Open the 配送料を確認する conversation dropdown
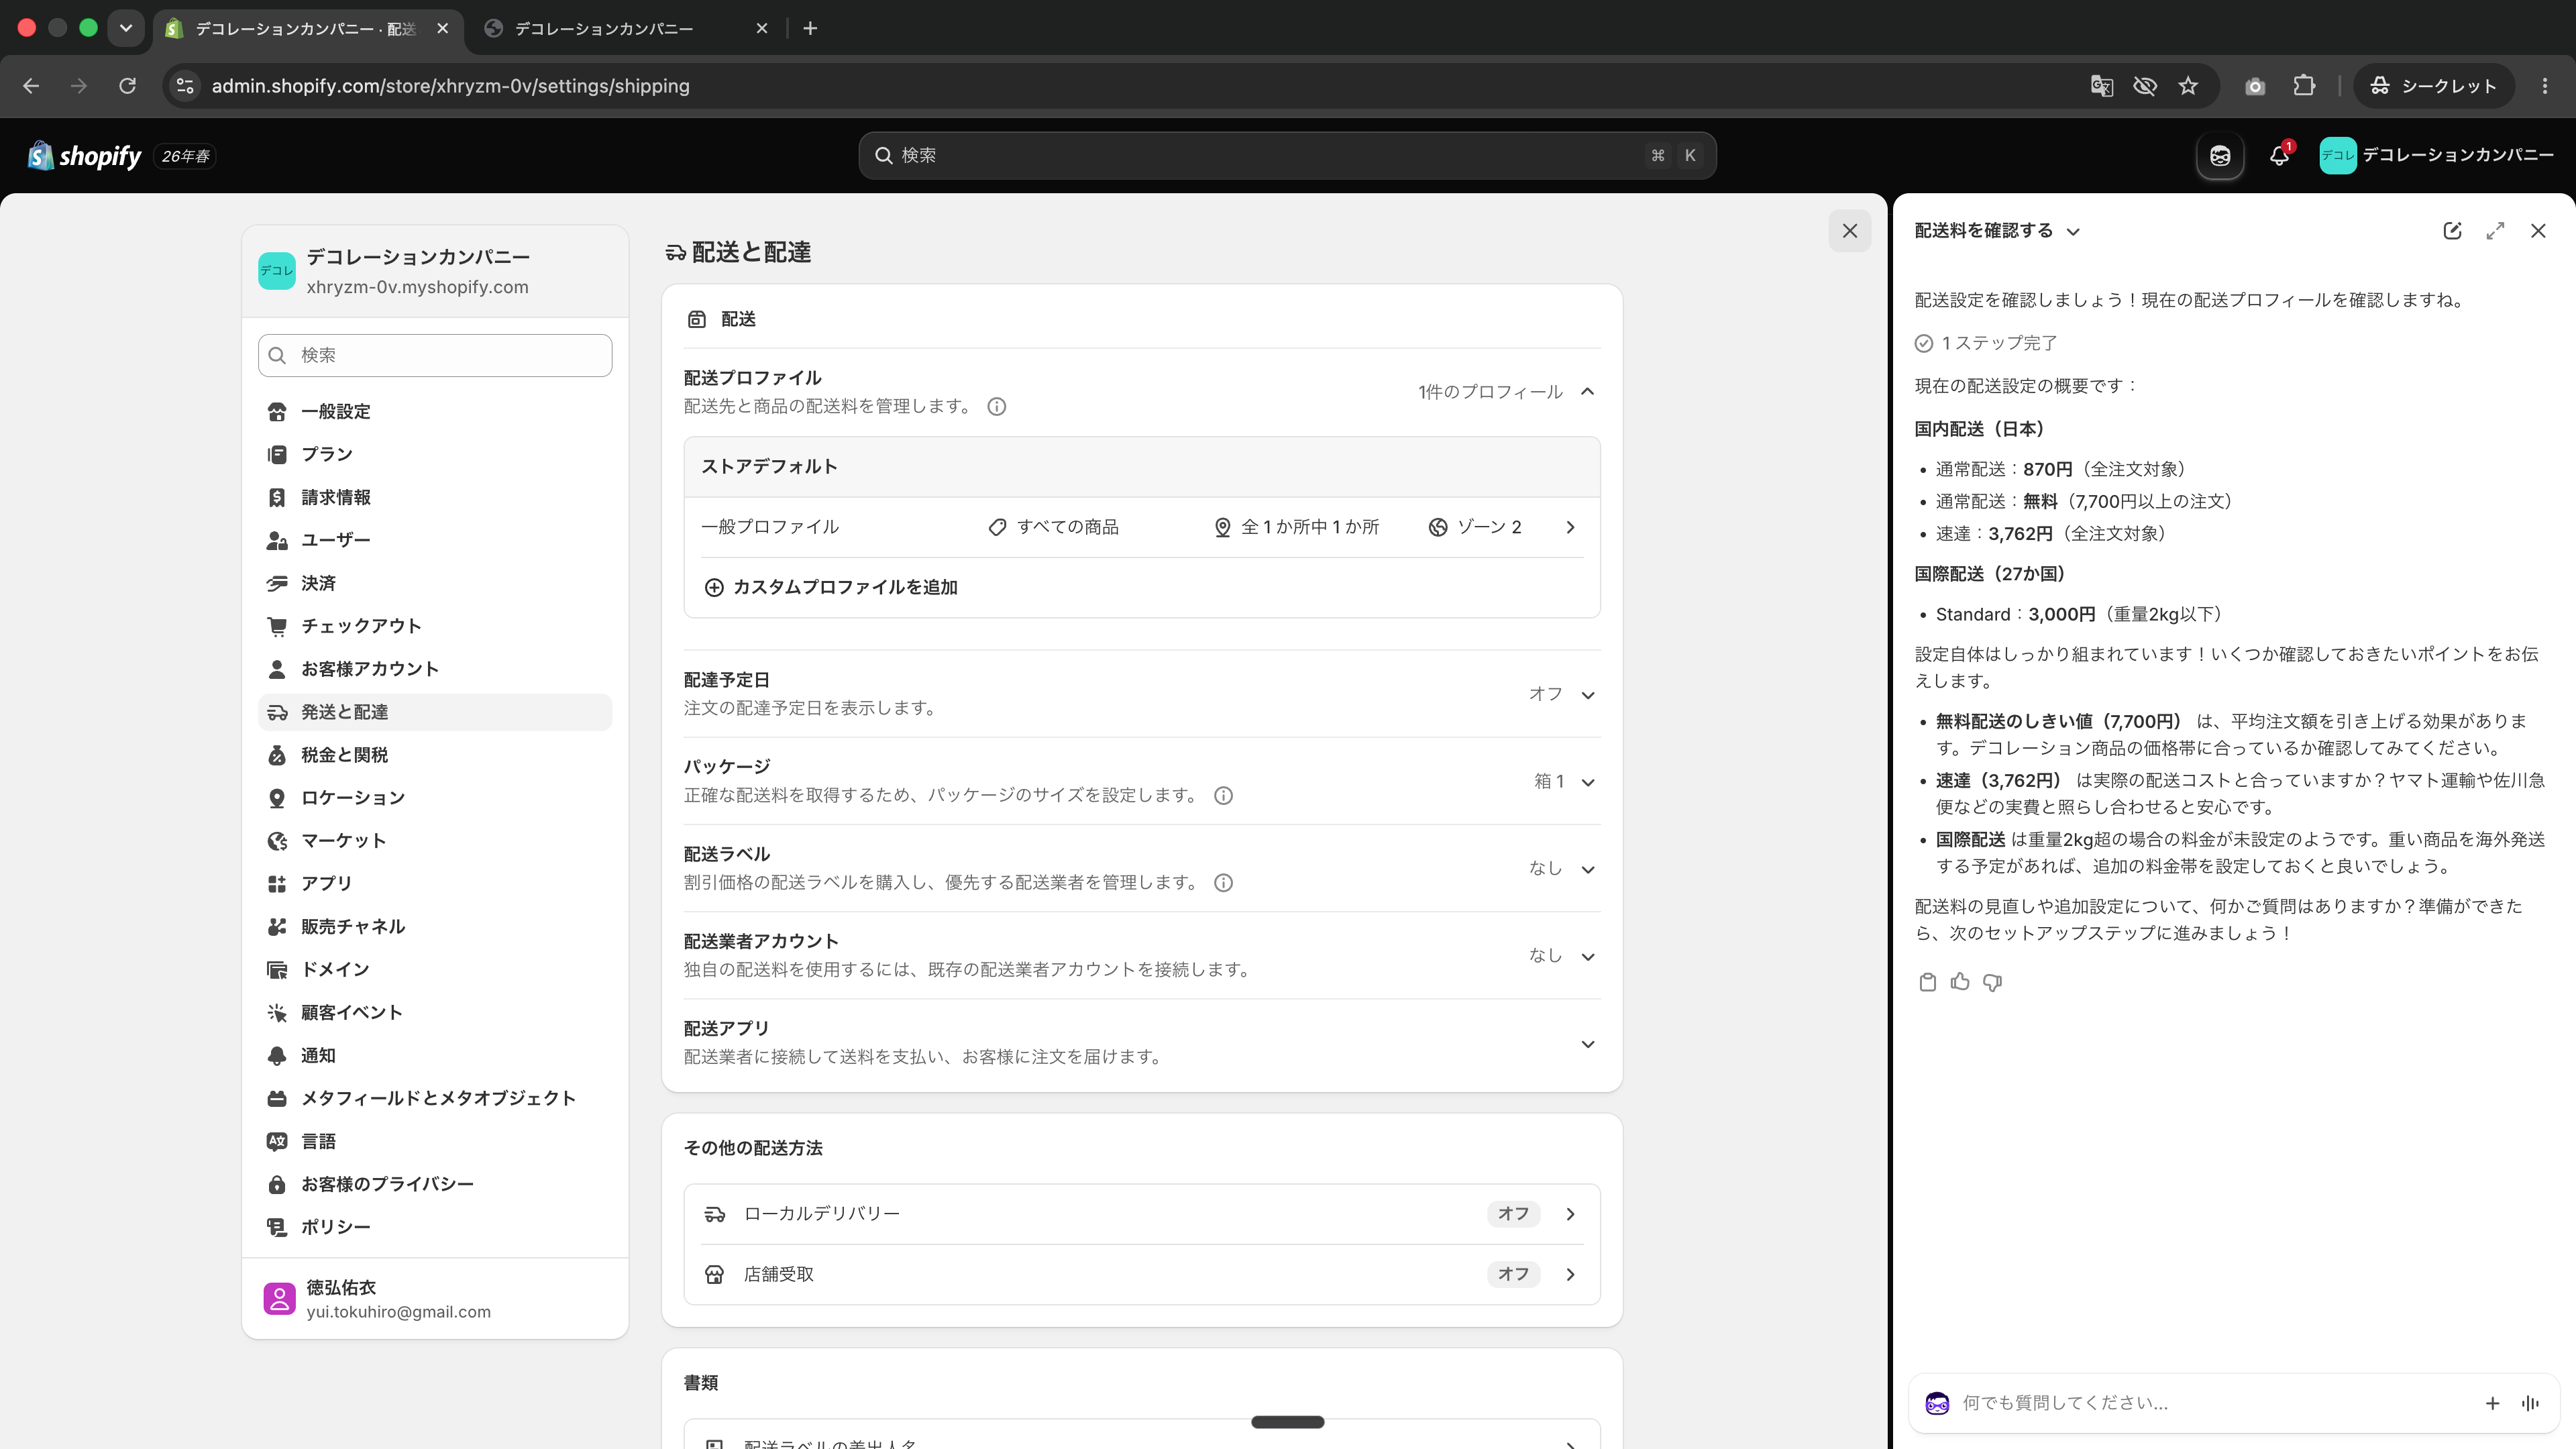 1997,231
